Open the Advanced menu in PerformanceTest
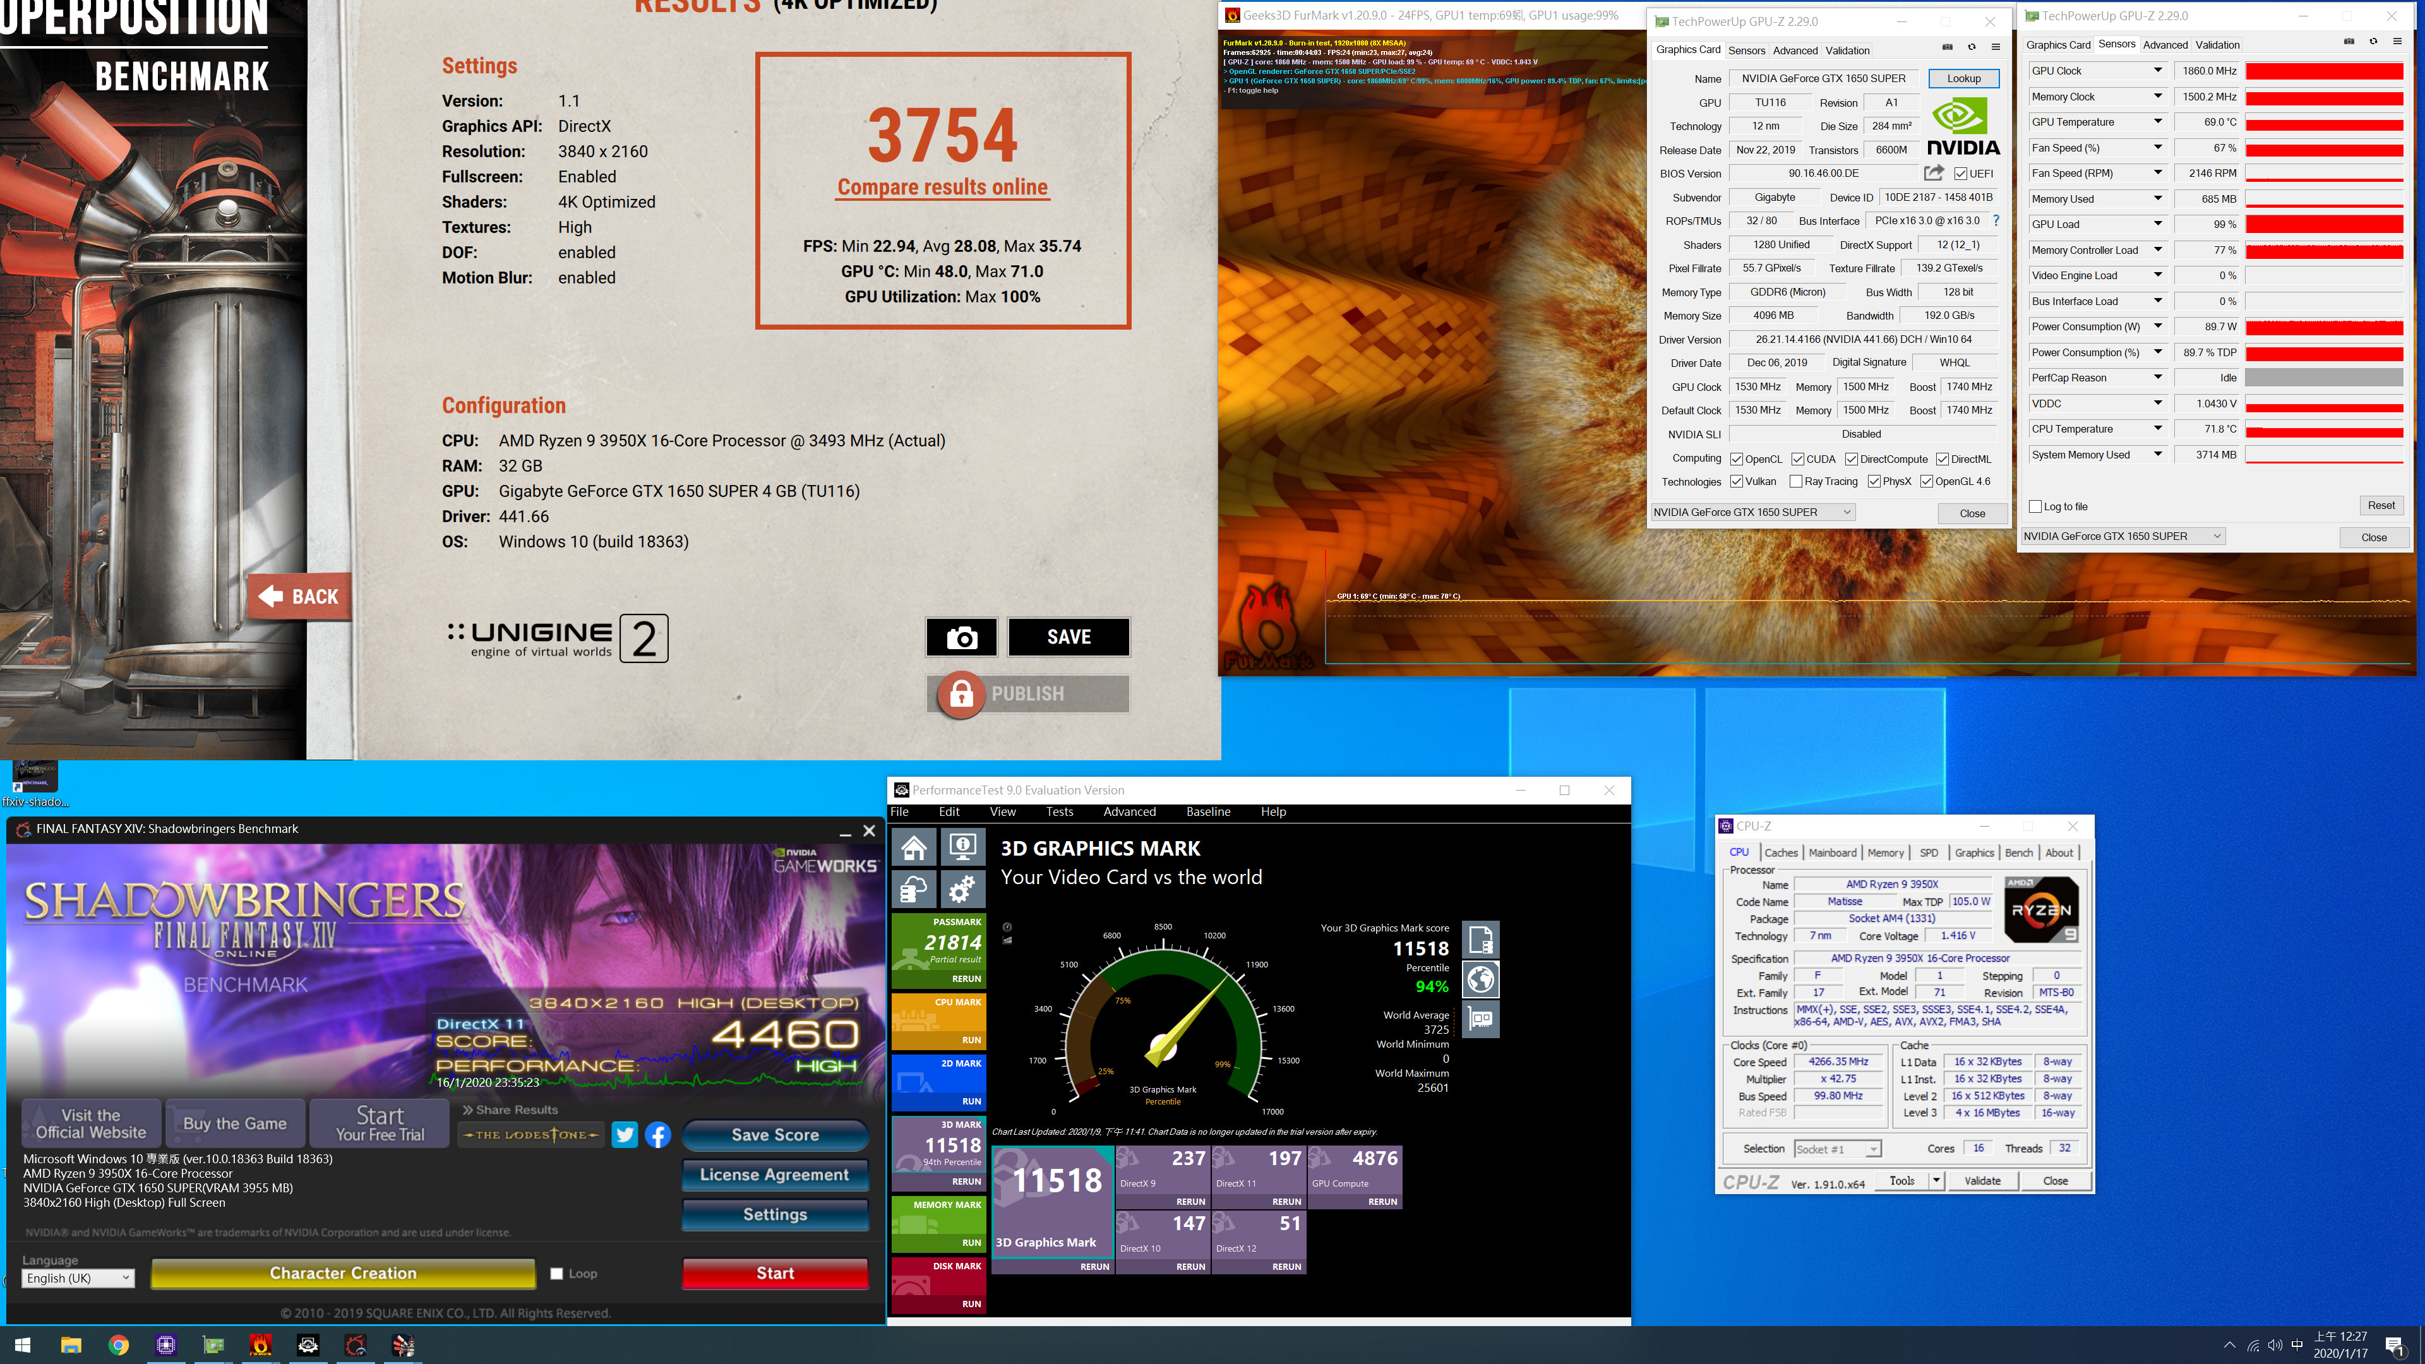The image size is (2425, 1364). pos(1129,811)
